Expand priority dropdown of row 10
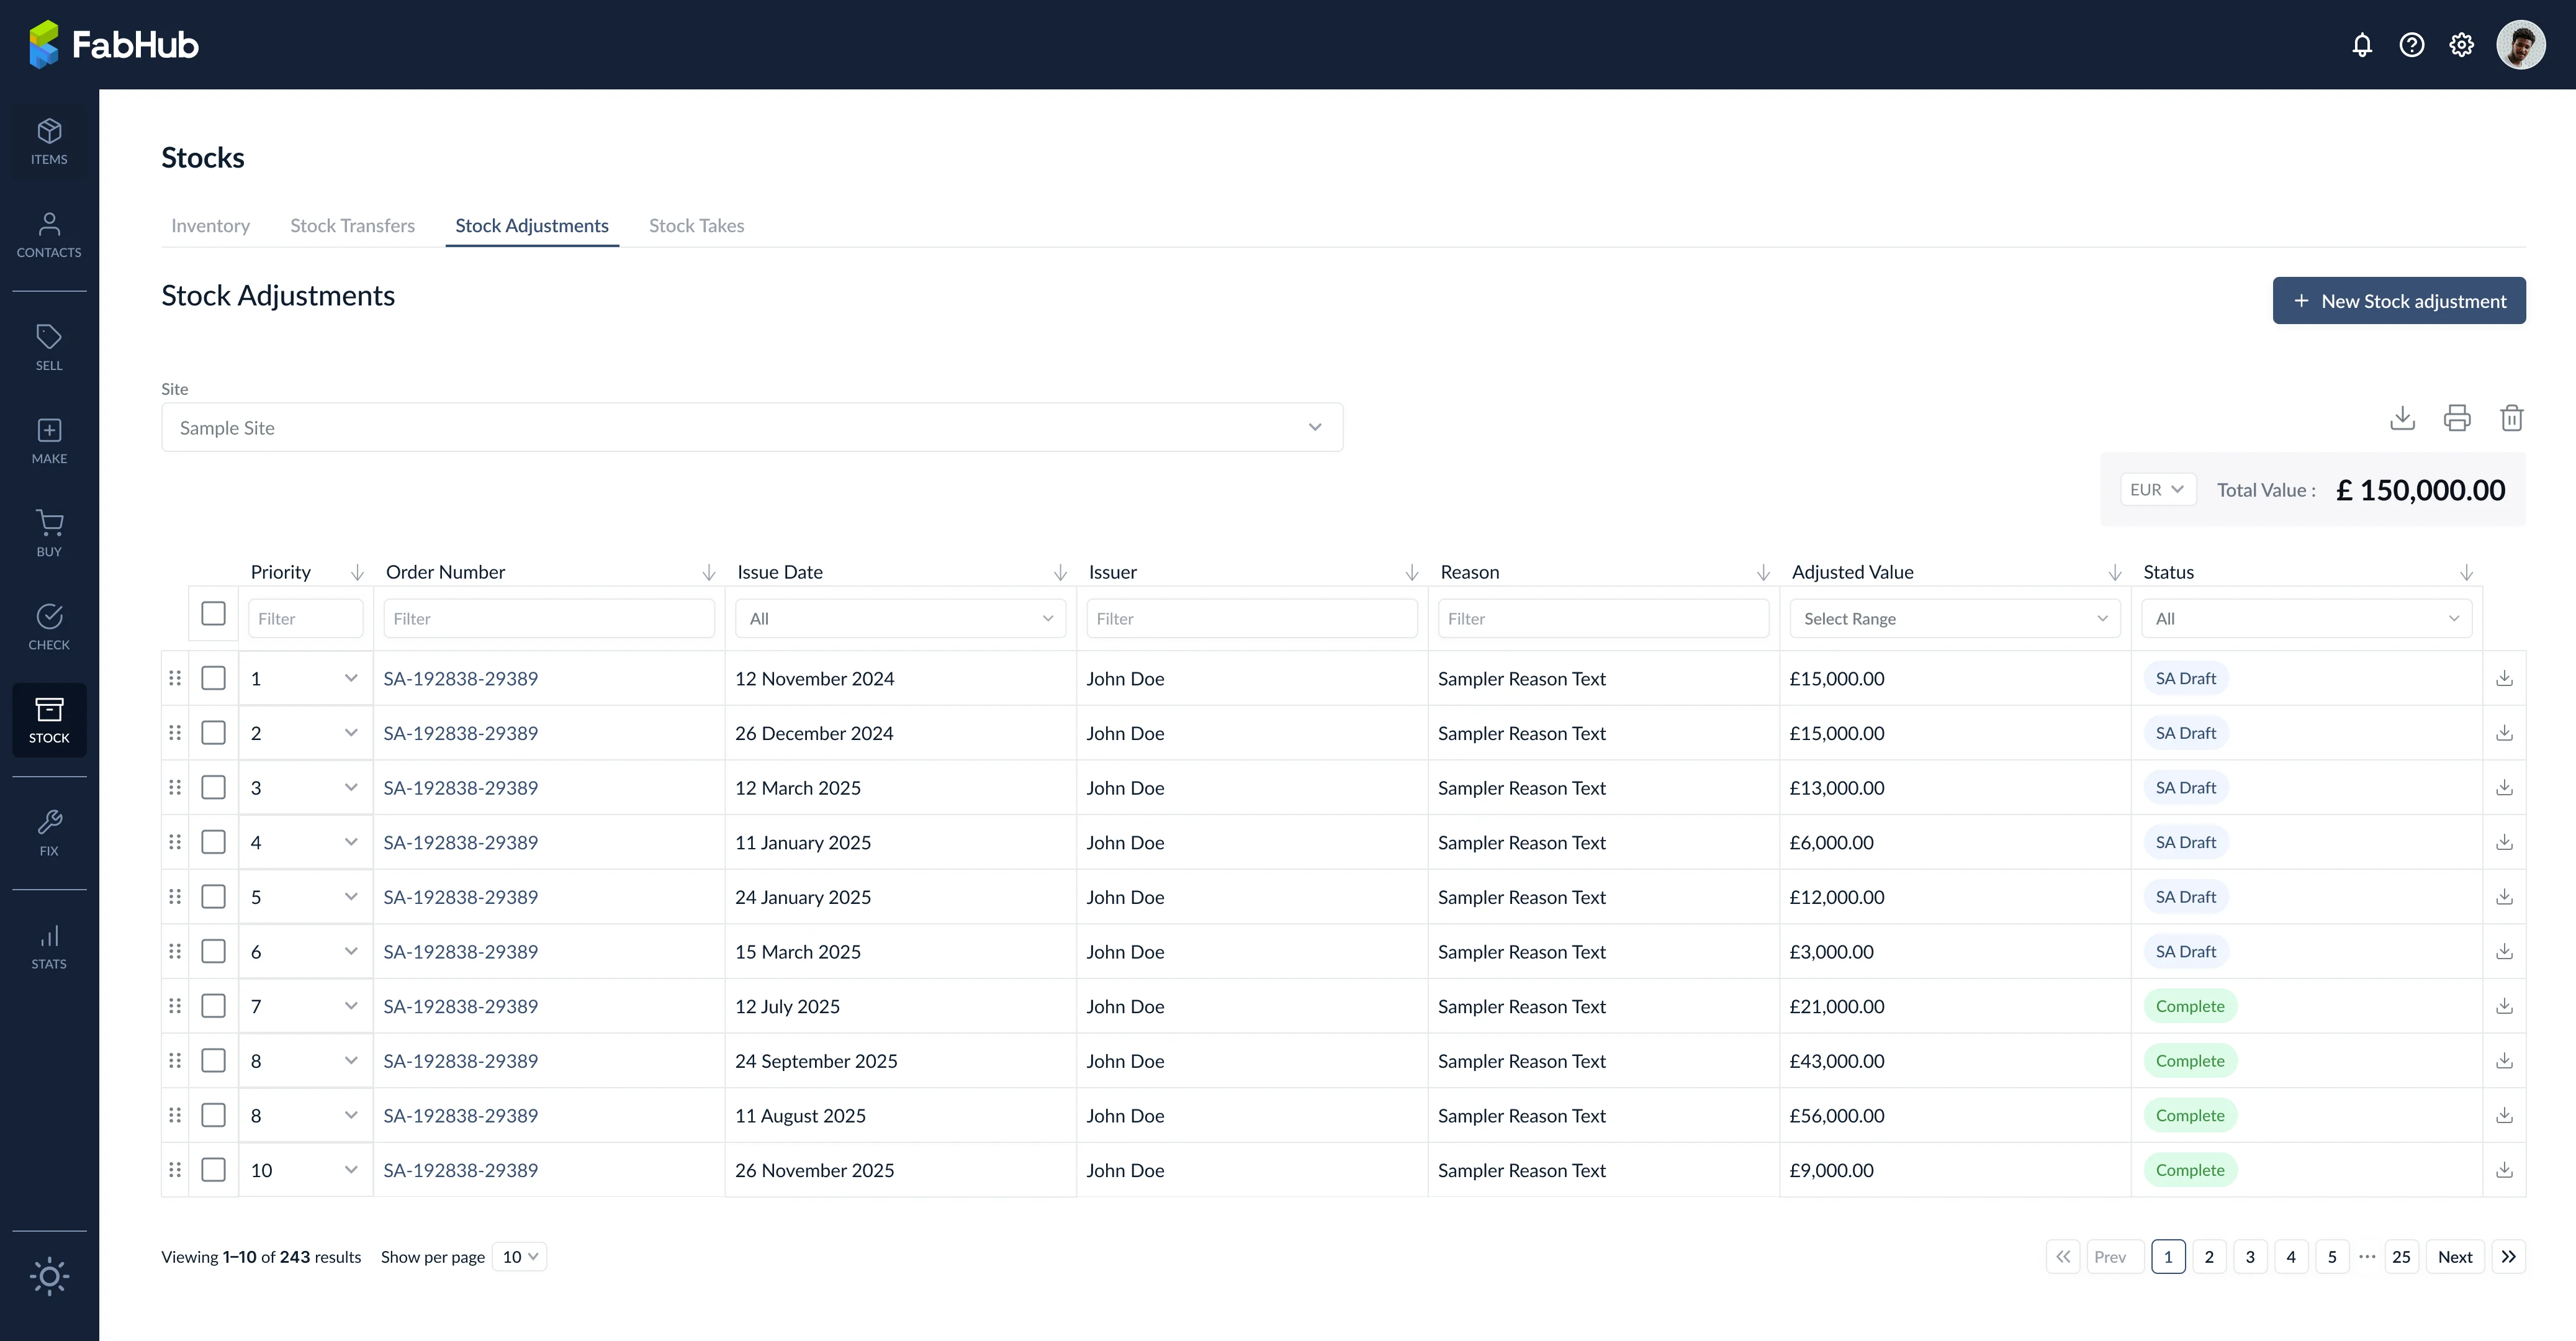Viewport: 2576px width, 1341px height. point(351,1170)
